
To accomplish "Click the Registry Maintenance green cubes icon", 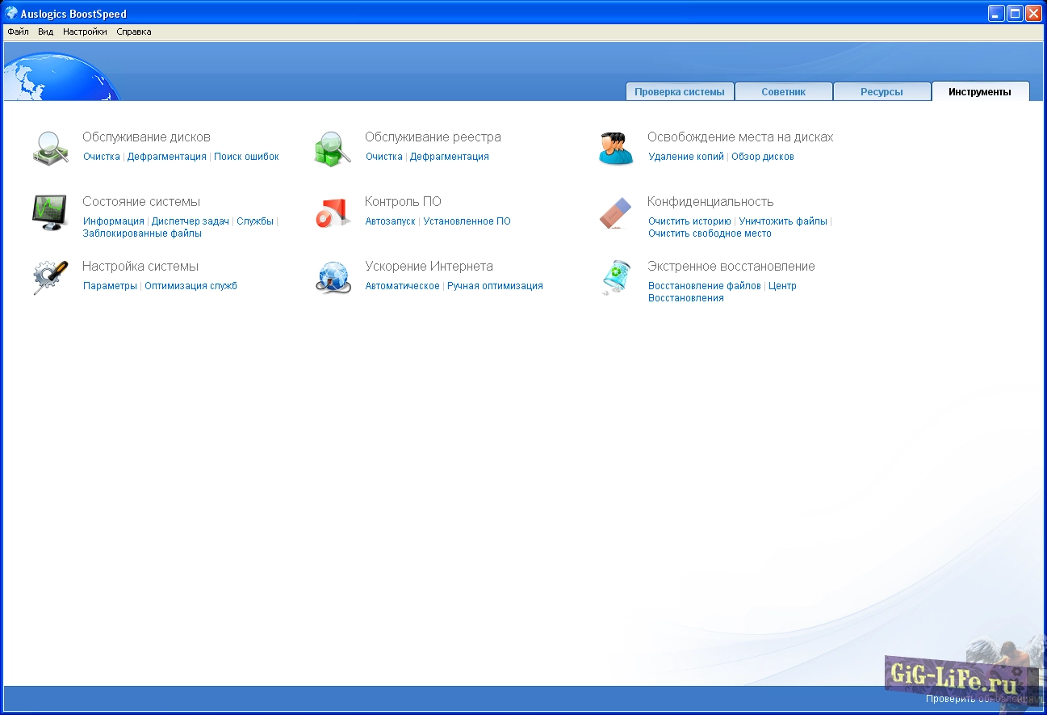I will pyautogui.click(x=332, y=149).
